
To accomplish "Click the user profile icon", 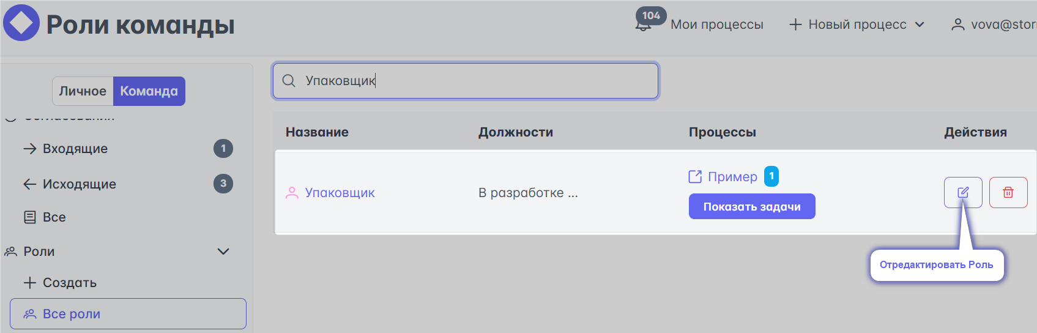I will pyautogui.click(x=958, y=24).
